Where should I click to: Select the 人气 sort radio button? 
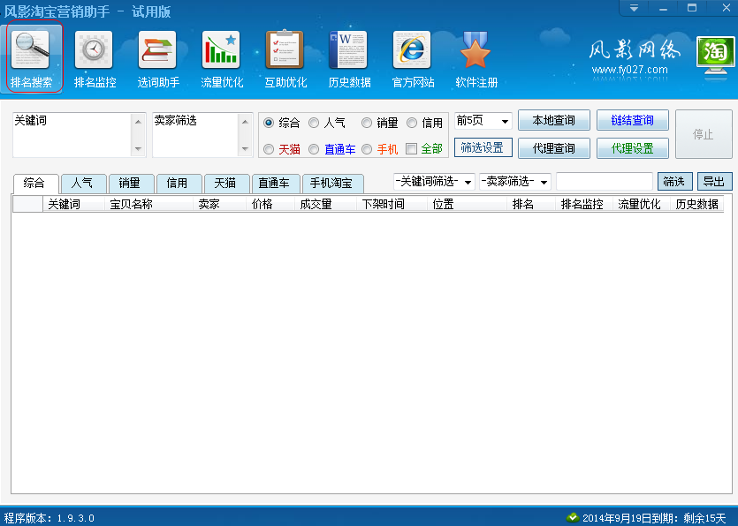(x=314, y=123)
